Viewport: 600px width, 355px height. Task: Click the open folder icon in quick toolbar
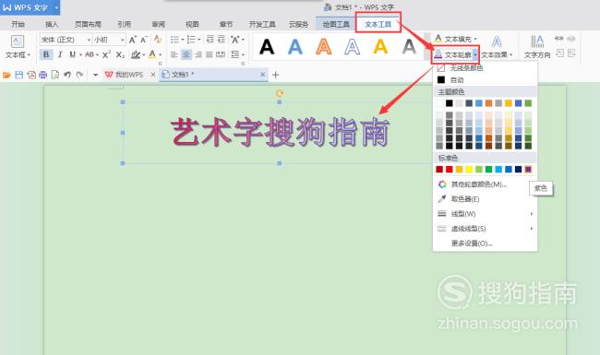click(6, 75)
